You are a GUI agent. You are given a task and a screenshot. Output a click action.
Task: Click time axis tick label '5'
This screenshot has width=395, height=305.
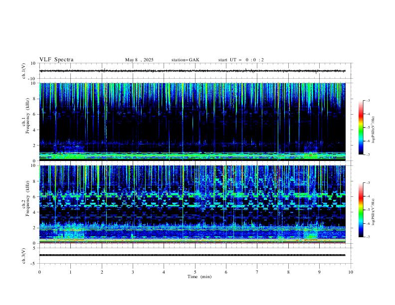(195, 272)
